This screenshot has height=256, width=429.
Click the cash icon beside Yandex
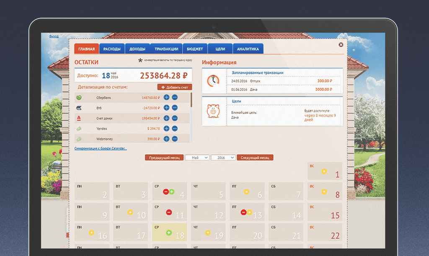pyautogui.click(x=79, y=129)
